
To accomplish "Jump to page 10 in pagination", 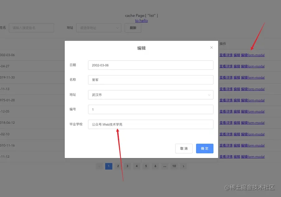I will point(174,166).
